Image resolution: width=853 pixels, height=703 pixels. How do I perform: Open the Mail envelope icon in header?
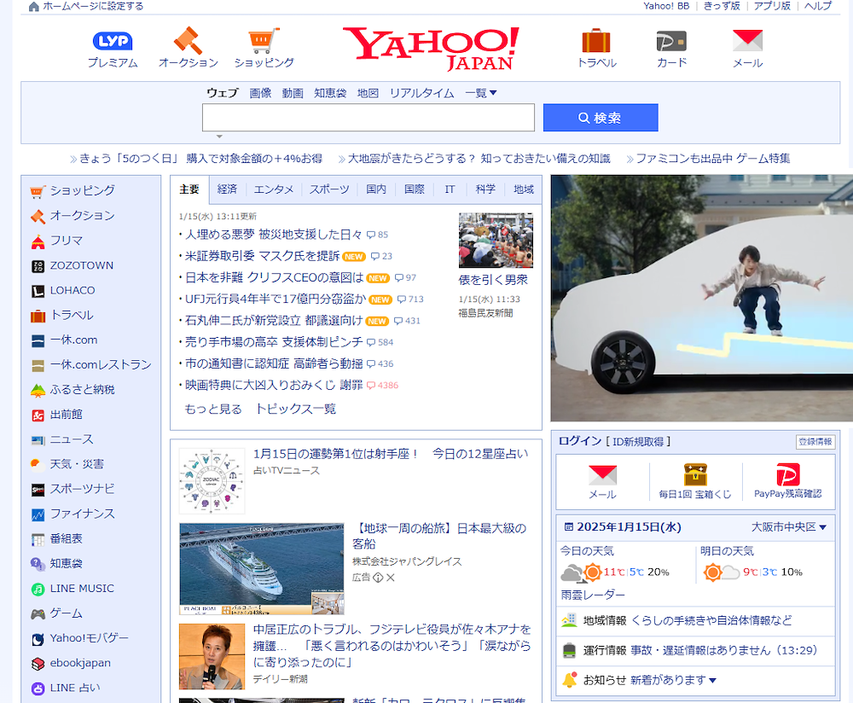(x=747, y=41)
